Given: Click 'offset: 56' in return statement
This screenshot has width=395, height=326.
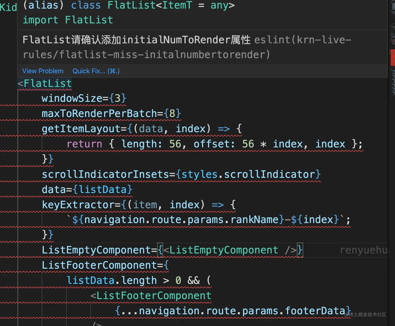Looking at the screenshot, I should point(224,144).
